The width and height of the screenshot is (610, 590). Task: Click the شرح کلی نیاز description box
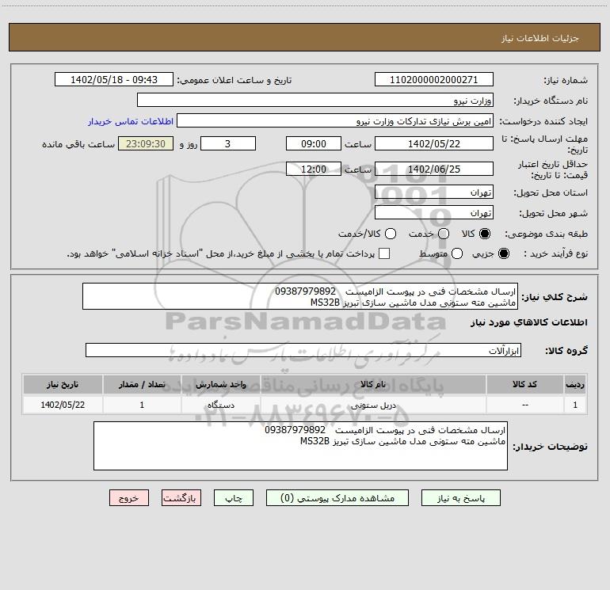300,297
